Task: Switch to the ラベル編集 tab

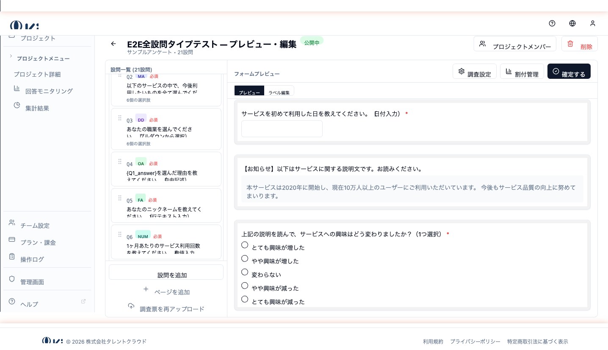Action: click(x=279, y=92)
